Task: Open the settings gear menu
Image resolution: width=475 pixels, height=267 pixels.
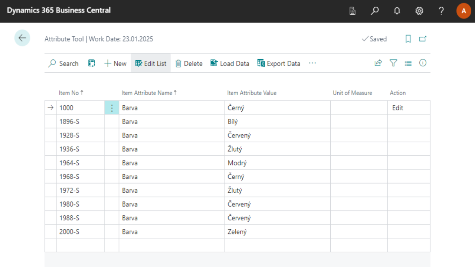Action: [x=419, y=11]
